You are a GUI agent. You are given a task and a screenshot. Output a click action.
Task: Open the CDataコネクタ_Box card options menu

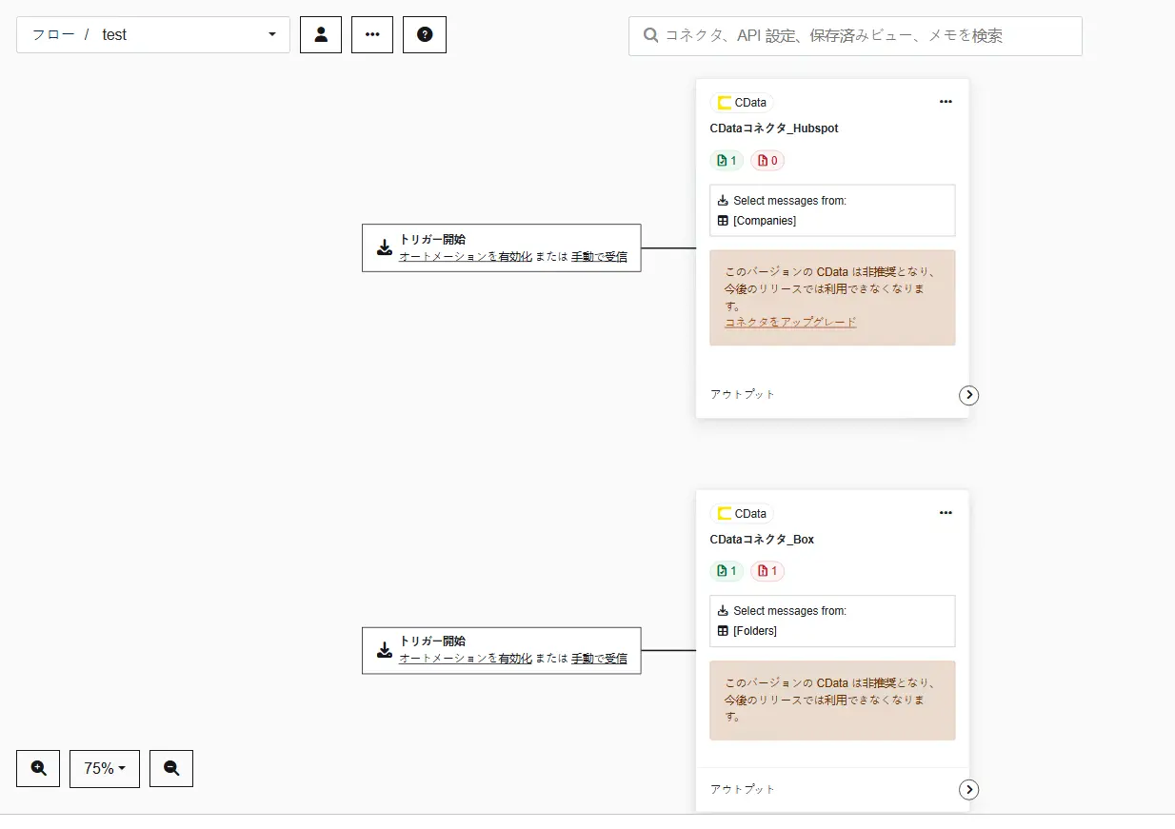tap(946, 513)
